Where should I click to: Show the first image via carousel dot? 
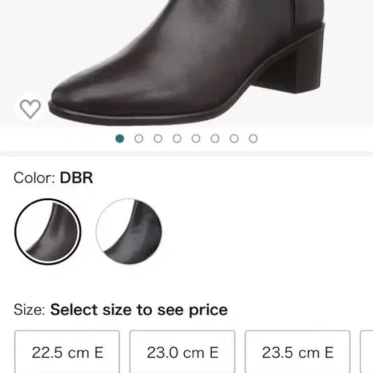click(120, 138)
